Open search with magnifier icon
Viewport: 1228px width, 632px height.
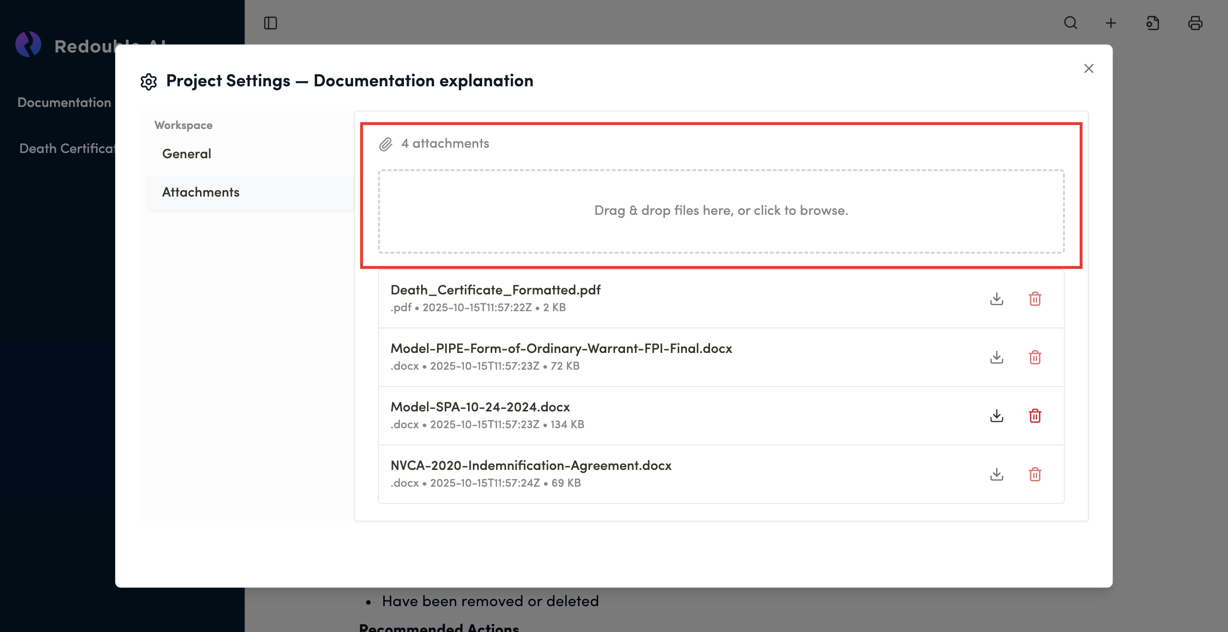point(1071,23)
